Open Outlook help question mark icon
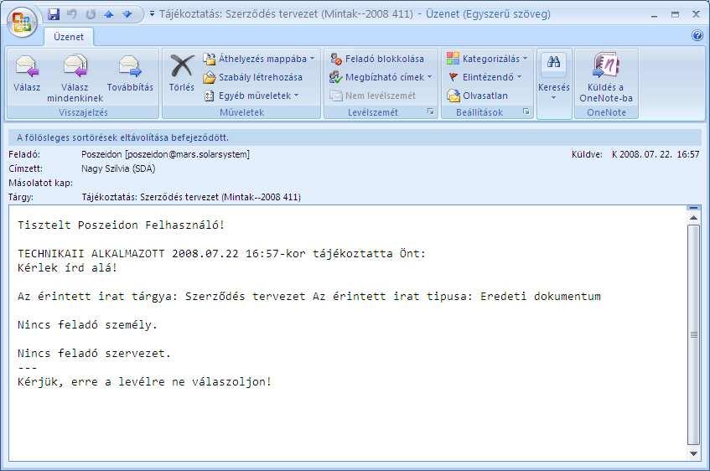The height and width of the screenshot is (471, 710). click(x=697, y=35)
